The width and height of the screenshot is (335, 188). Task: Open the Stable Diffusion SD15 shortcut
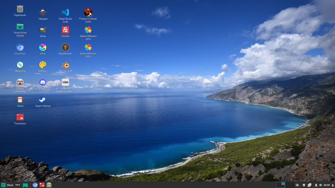(x=88, y=30)
